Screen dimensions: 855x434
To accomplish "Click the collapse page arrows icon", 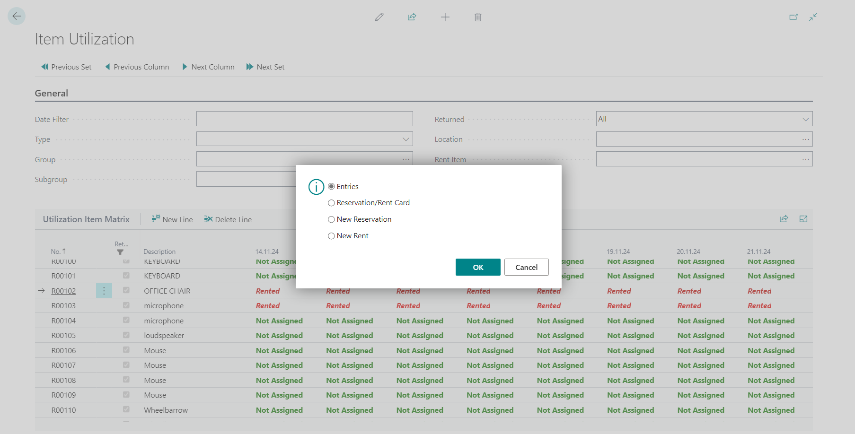I will pos(813,17).
